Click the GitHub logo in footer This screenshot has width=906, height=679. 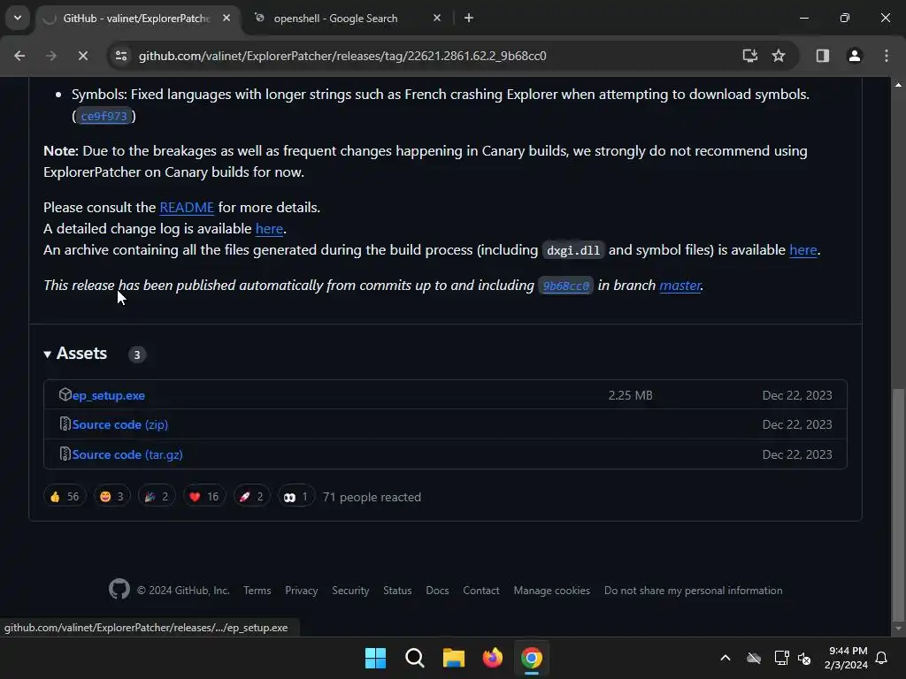(119, 590)
